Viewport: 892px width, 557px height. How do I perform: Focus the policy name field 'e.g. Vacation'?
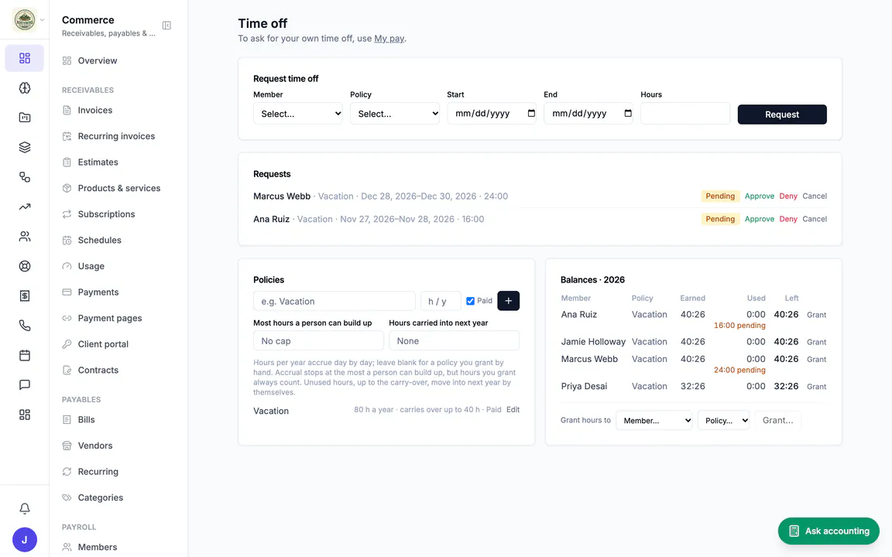[x=334, y=301]
